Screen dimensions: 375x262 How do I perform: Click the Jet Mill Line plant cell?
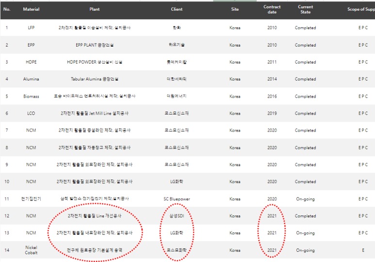(x=95, y=114)
